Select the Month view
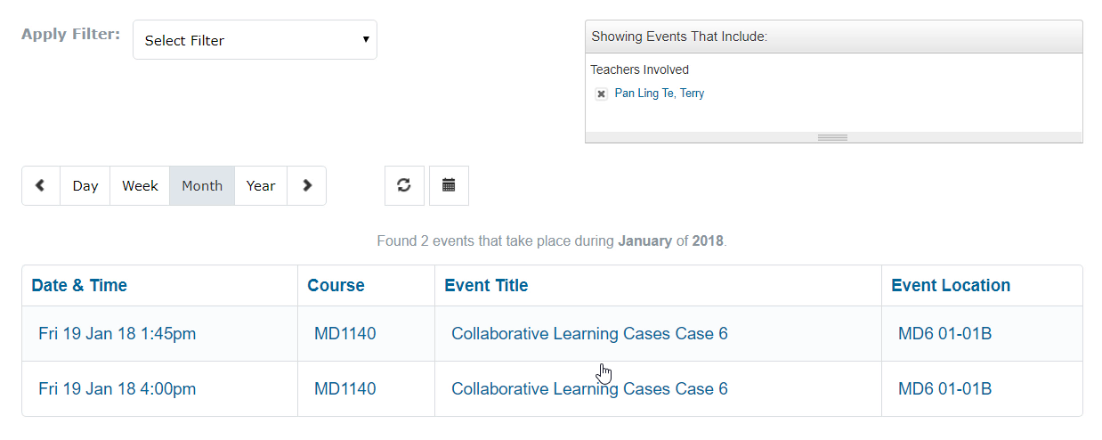Screen dimensions: 1102x440 click(x=202, y=185)
